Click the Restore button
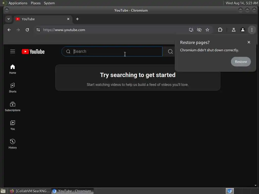 (241, 62)
